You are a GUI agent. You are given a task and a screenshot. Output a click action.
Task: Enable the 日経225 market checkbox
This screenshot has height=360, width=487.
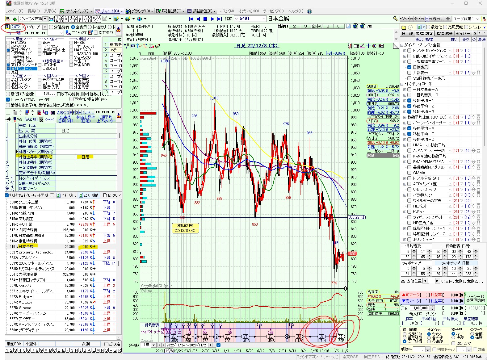click(8, 43)
